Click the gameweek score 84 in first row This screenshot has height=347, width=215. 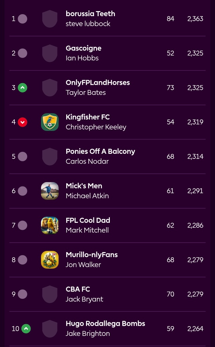click(170, 19)
